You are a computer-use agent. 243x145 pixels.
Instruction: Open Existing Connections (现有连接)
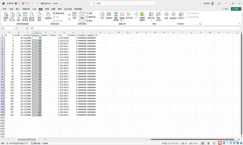click(x=39, y=17)
